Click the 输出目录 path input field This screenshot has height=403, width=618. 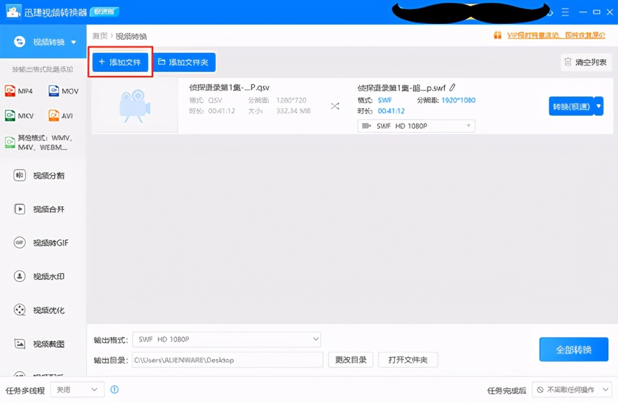click(x=227, y=359)
